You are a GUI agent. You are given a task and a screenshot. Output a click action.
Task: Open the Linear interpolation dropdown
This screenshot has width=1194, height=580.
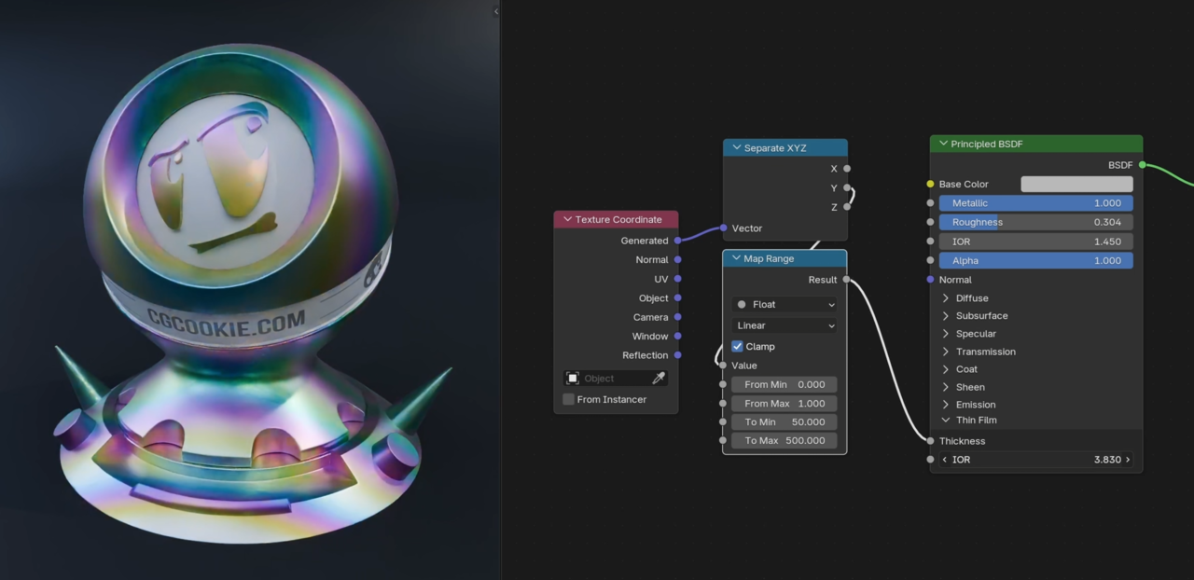pyautogui.click(x=784, y=325)
